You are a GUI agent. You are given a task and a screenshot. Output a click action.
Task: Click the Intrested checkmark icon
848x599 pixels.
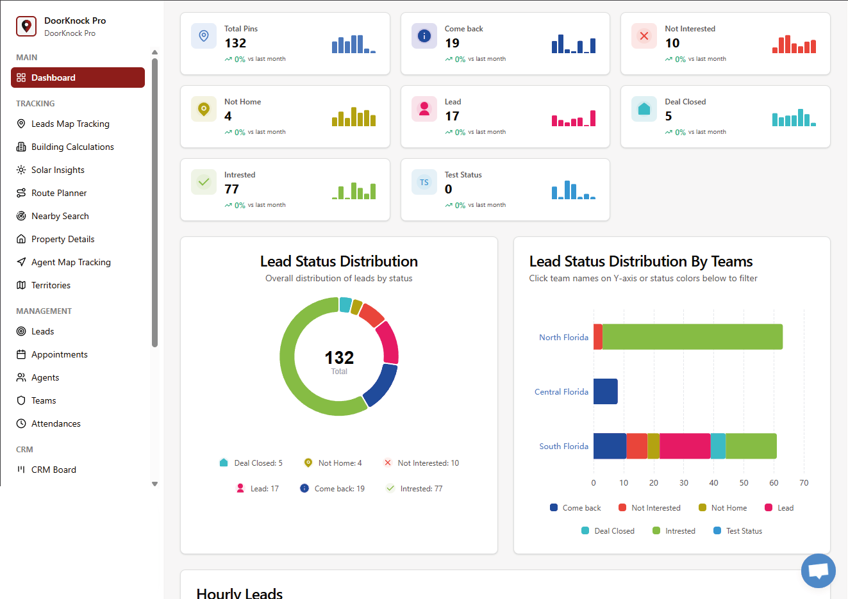204,182
